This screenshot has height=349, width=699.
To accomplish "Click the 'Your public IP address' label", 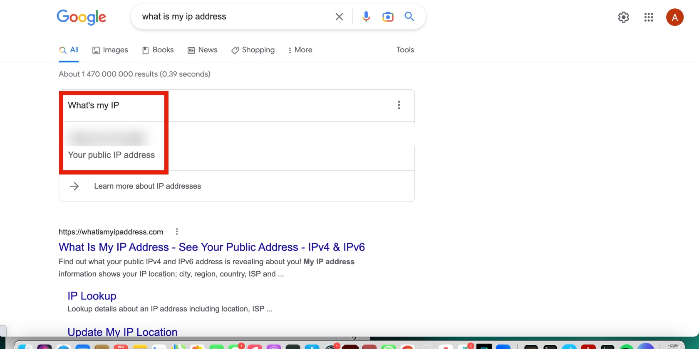I will click(112, 155).
